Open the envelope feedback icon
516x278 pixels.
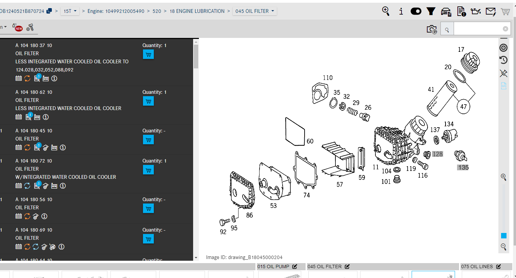coord(491,12)
